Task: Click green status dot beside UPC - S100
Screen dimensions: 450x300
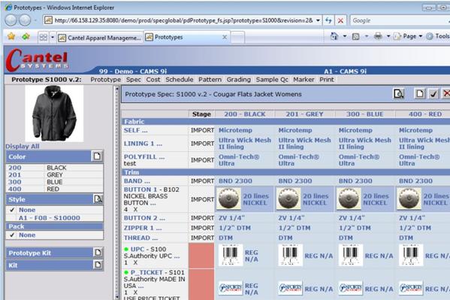Action: coord(126,249)
